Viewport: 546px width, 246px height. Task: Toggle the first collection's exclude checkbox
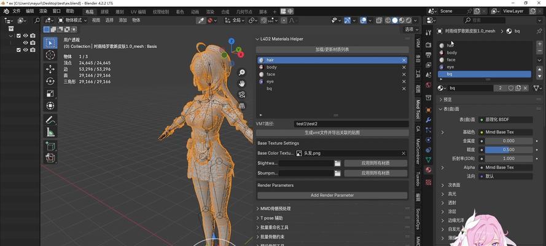point(19,36)
